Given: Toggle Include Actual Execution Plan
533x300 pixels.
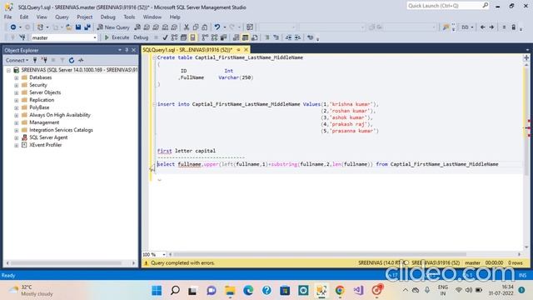Looking at the screenshot, I should (205, 37).
